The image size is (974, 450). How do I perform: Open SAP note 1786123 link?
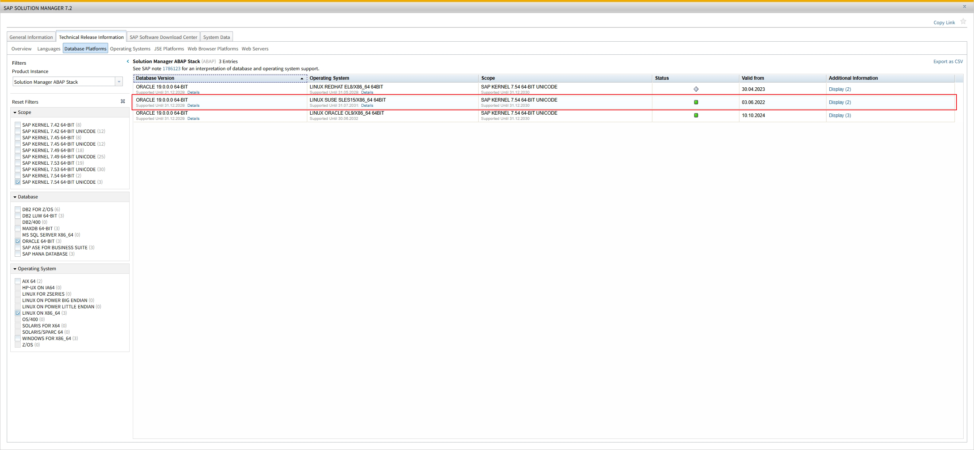(x=171, y=69)
